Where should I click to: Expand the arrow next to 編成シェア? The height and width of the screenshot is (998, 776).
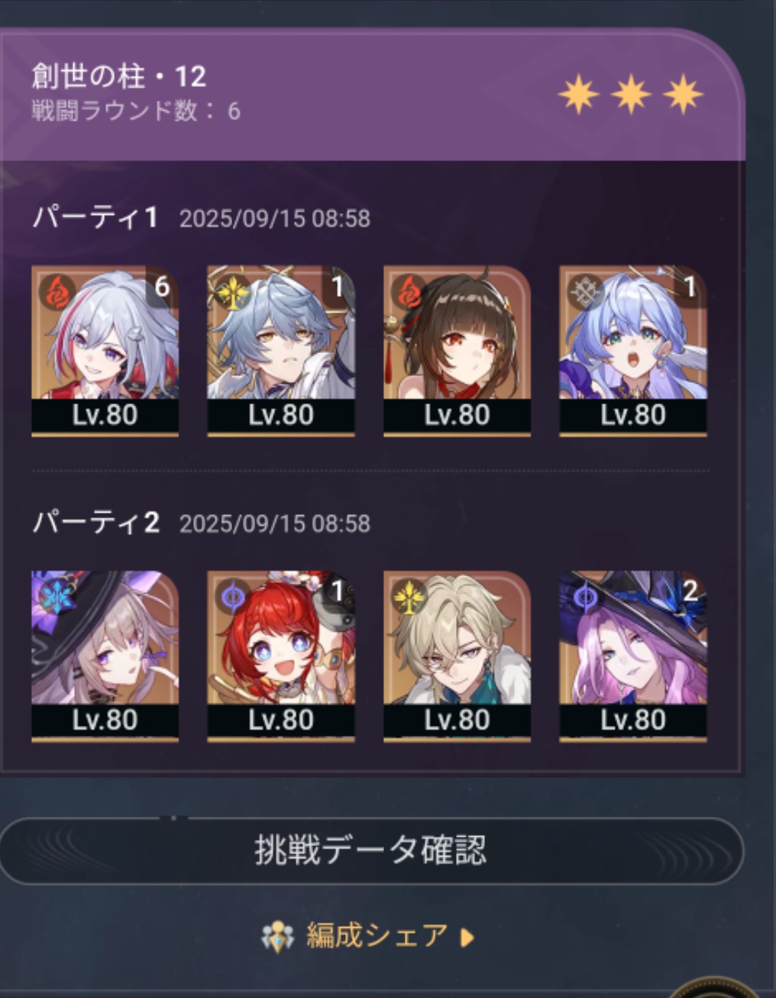coord(467,937)
